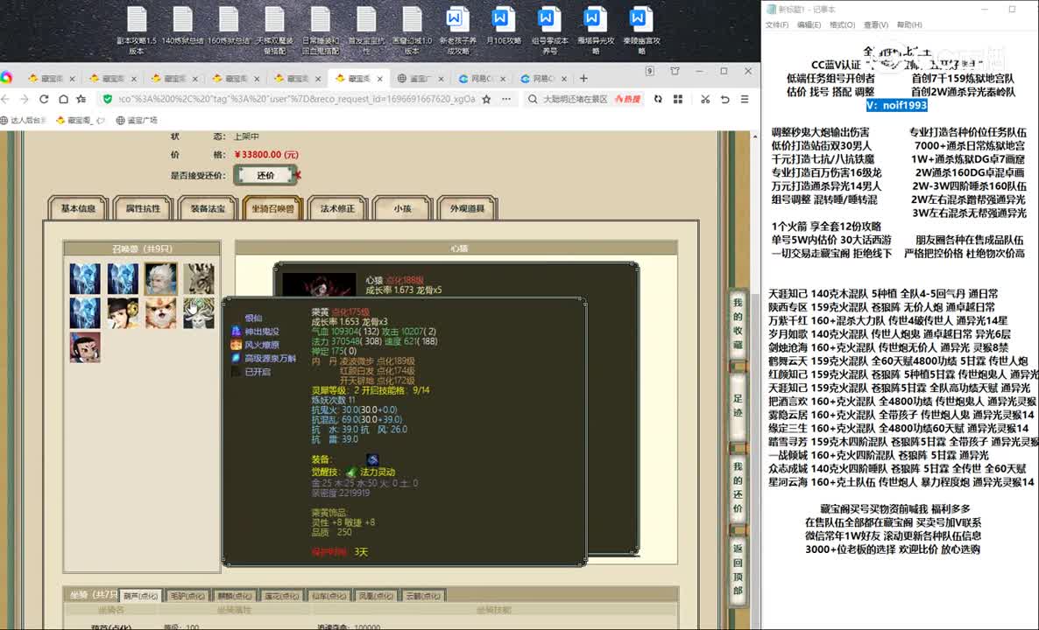Click the browser skin shirt icon
Viewport: 1039px width, 630px height.
point(675,72)
